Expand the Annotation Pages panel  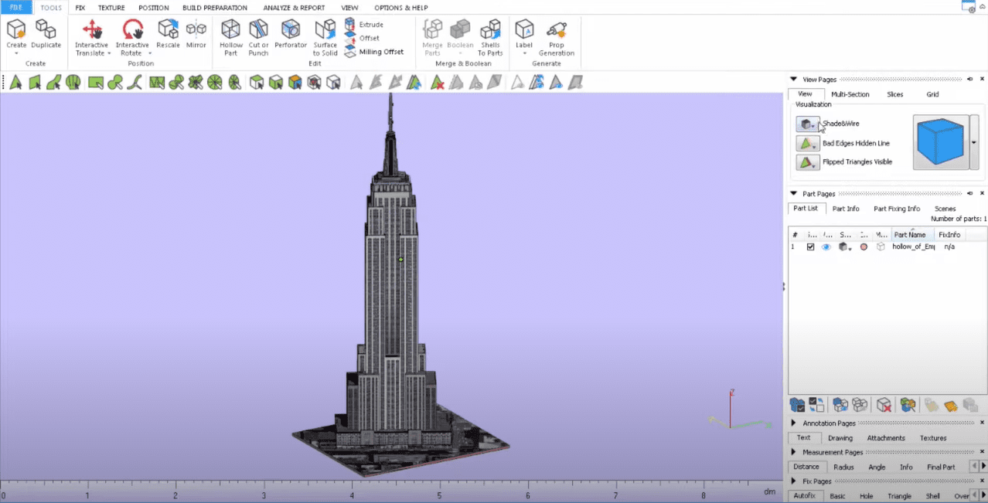click(793, 423)
